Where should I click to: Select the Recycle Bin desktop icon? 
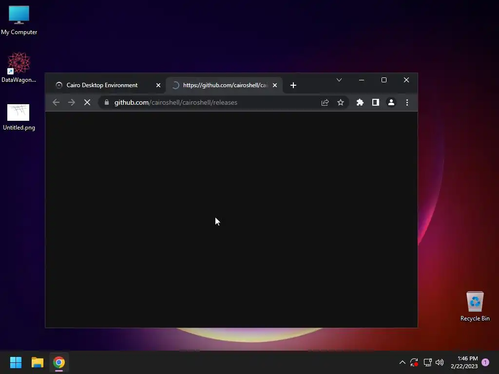click(475, 307)
